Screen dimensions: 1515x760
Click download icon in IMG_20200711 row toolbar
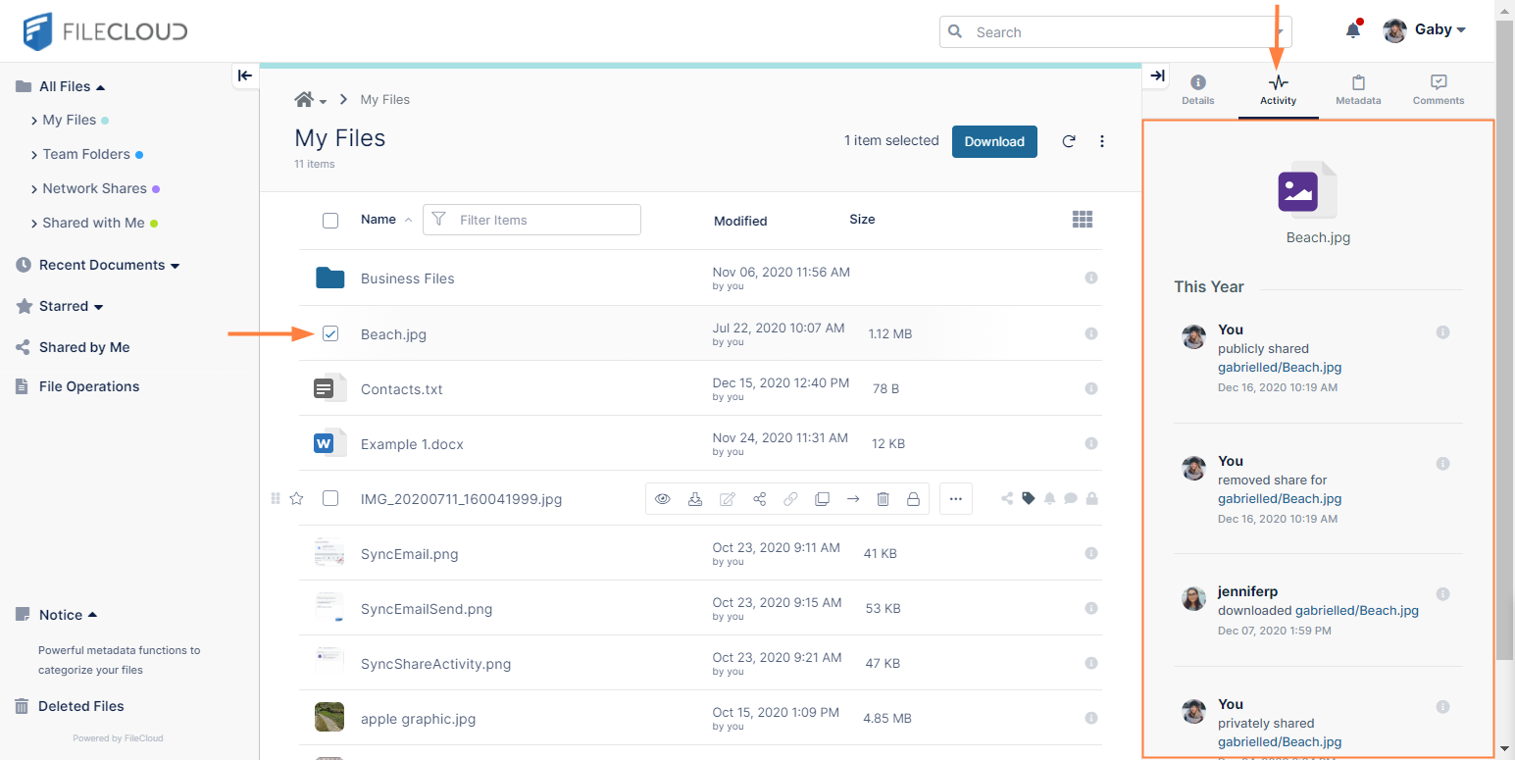(695, 499)
